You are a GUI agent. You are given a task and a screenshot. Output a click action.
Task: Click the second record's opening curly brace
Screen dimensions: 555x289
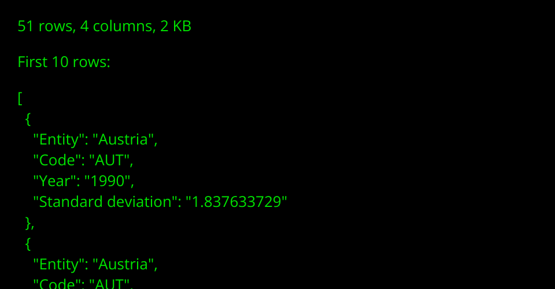[28, 243]
